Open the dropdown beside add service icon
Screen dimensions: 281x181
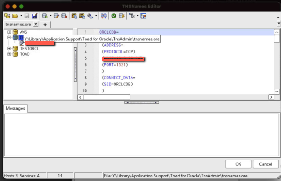[50, 16]
